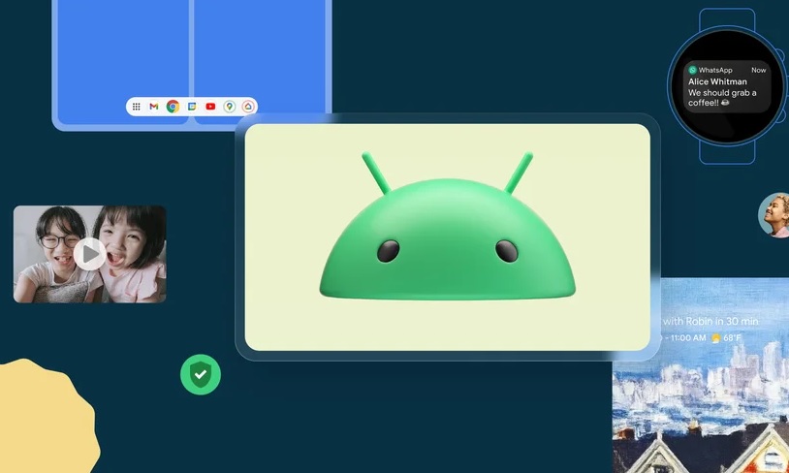
Task: Open Gmail from the tablet taskbar
Action: (x=154, y=107)
